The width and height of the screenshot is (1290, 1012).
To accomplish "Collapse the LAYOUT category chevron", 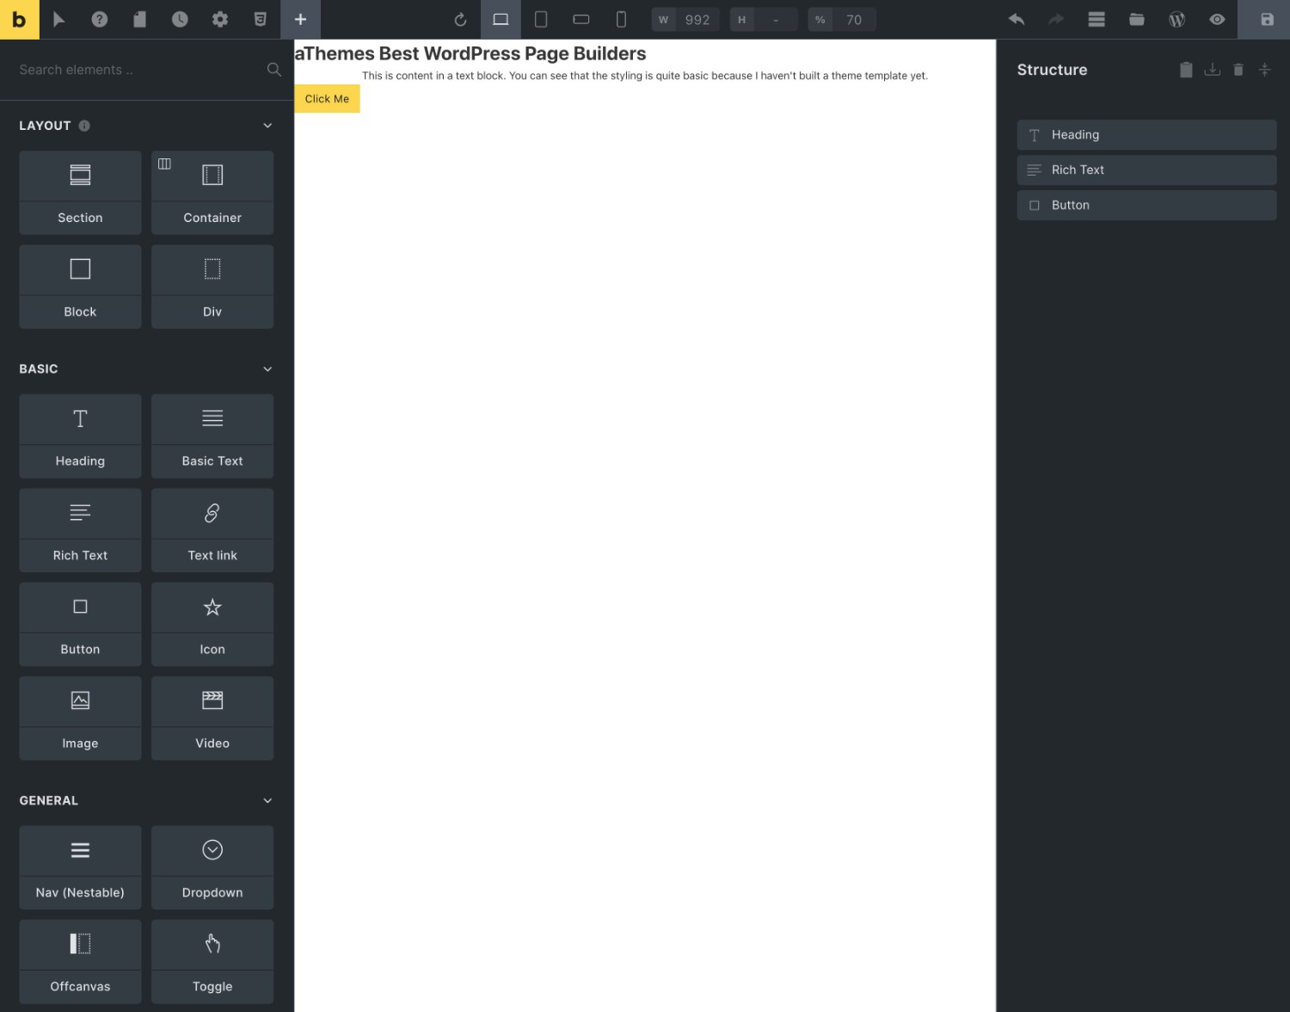I will [x=267, y=126].
